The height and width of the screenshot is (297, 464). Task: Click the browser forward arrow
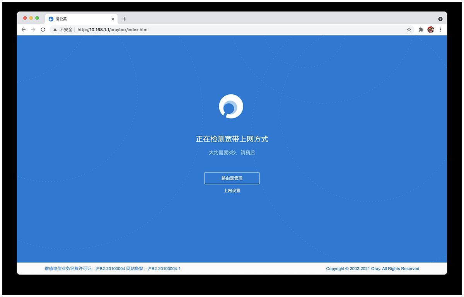pos(33,30)
